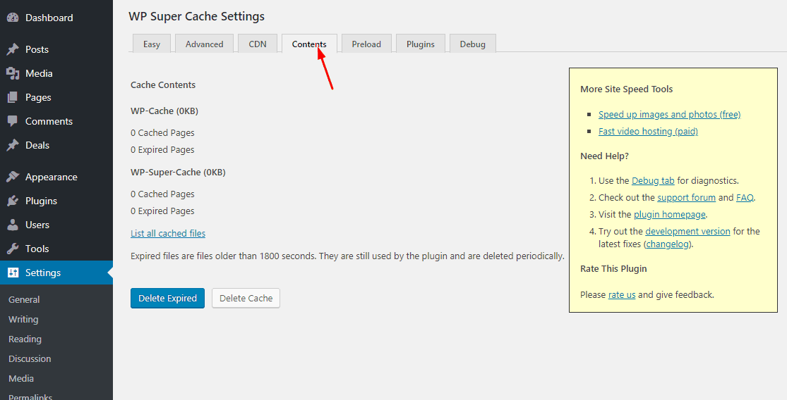
Task: Click the Rate This Plugin heading
Action: pos(613,268)
